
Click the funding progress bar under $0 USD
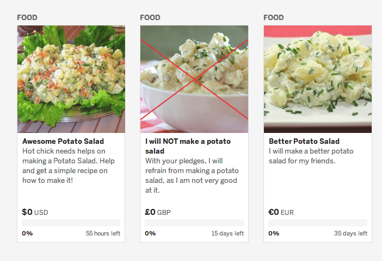[71, 222]
